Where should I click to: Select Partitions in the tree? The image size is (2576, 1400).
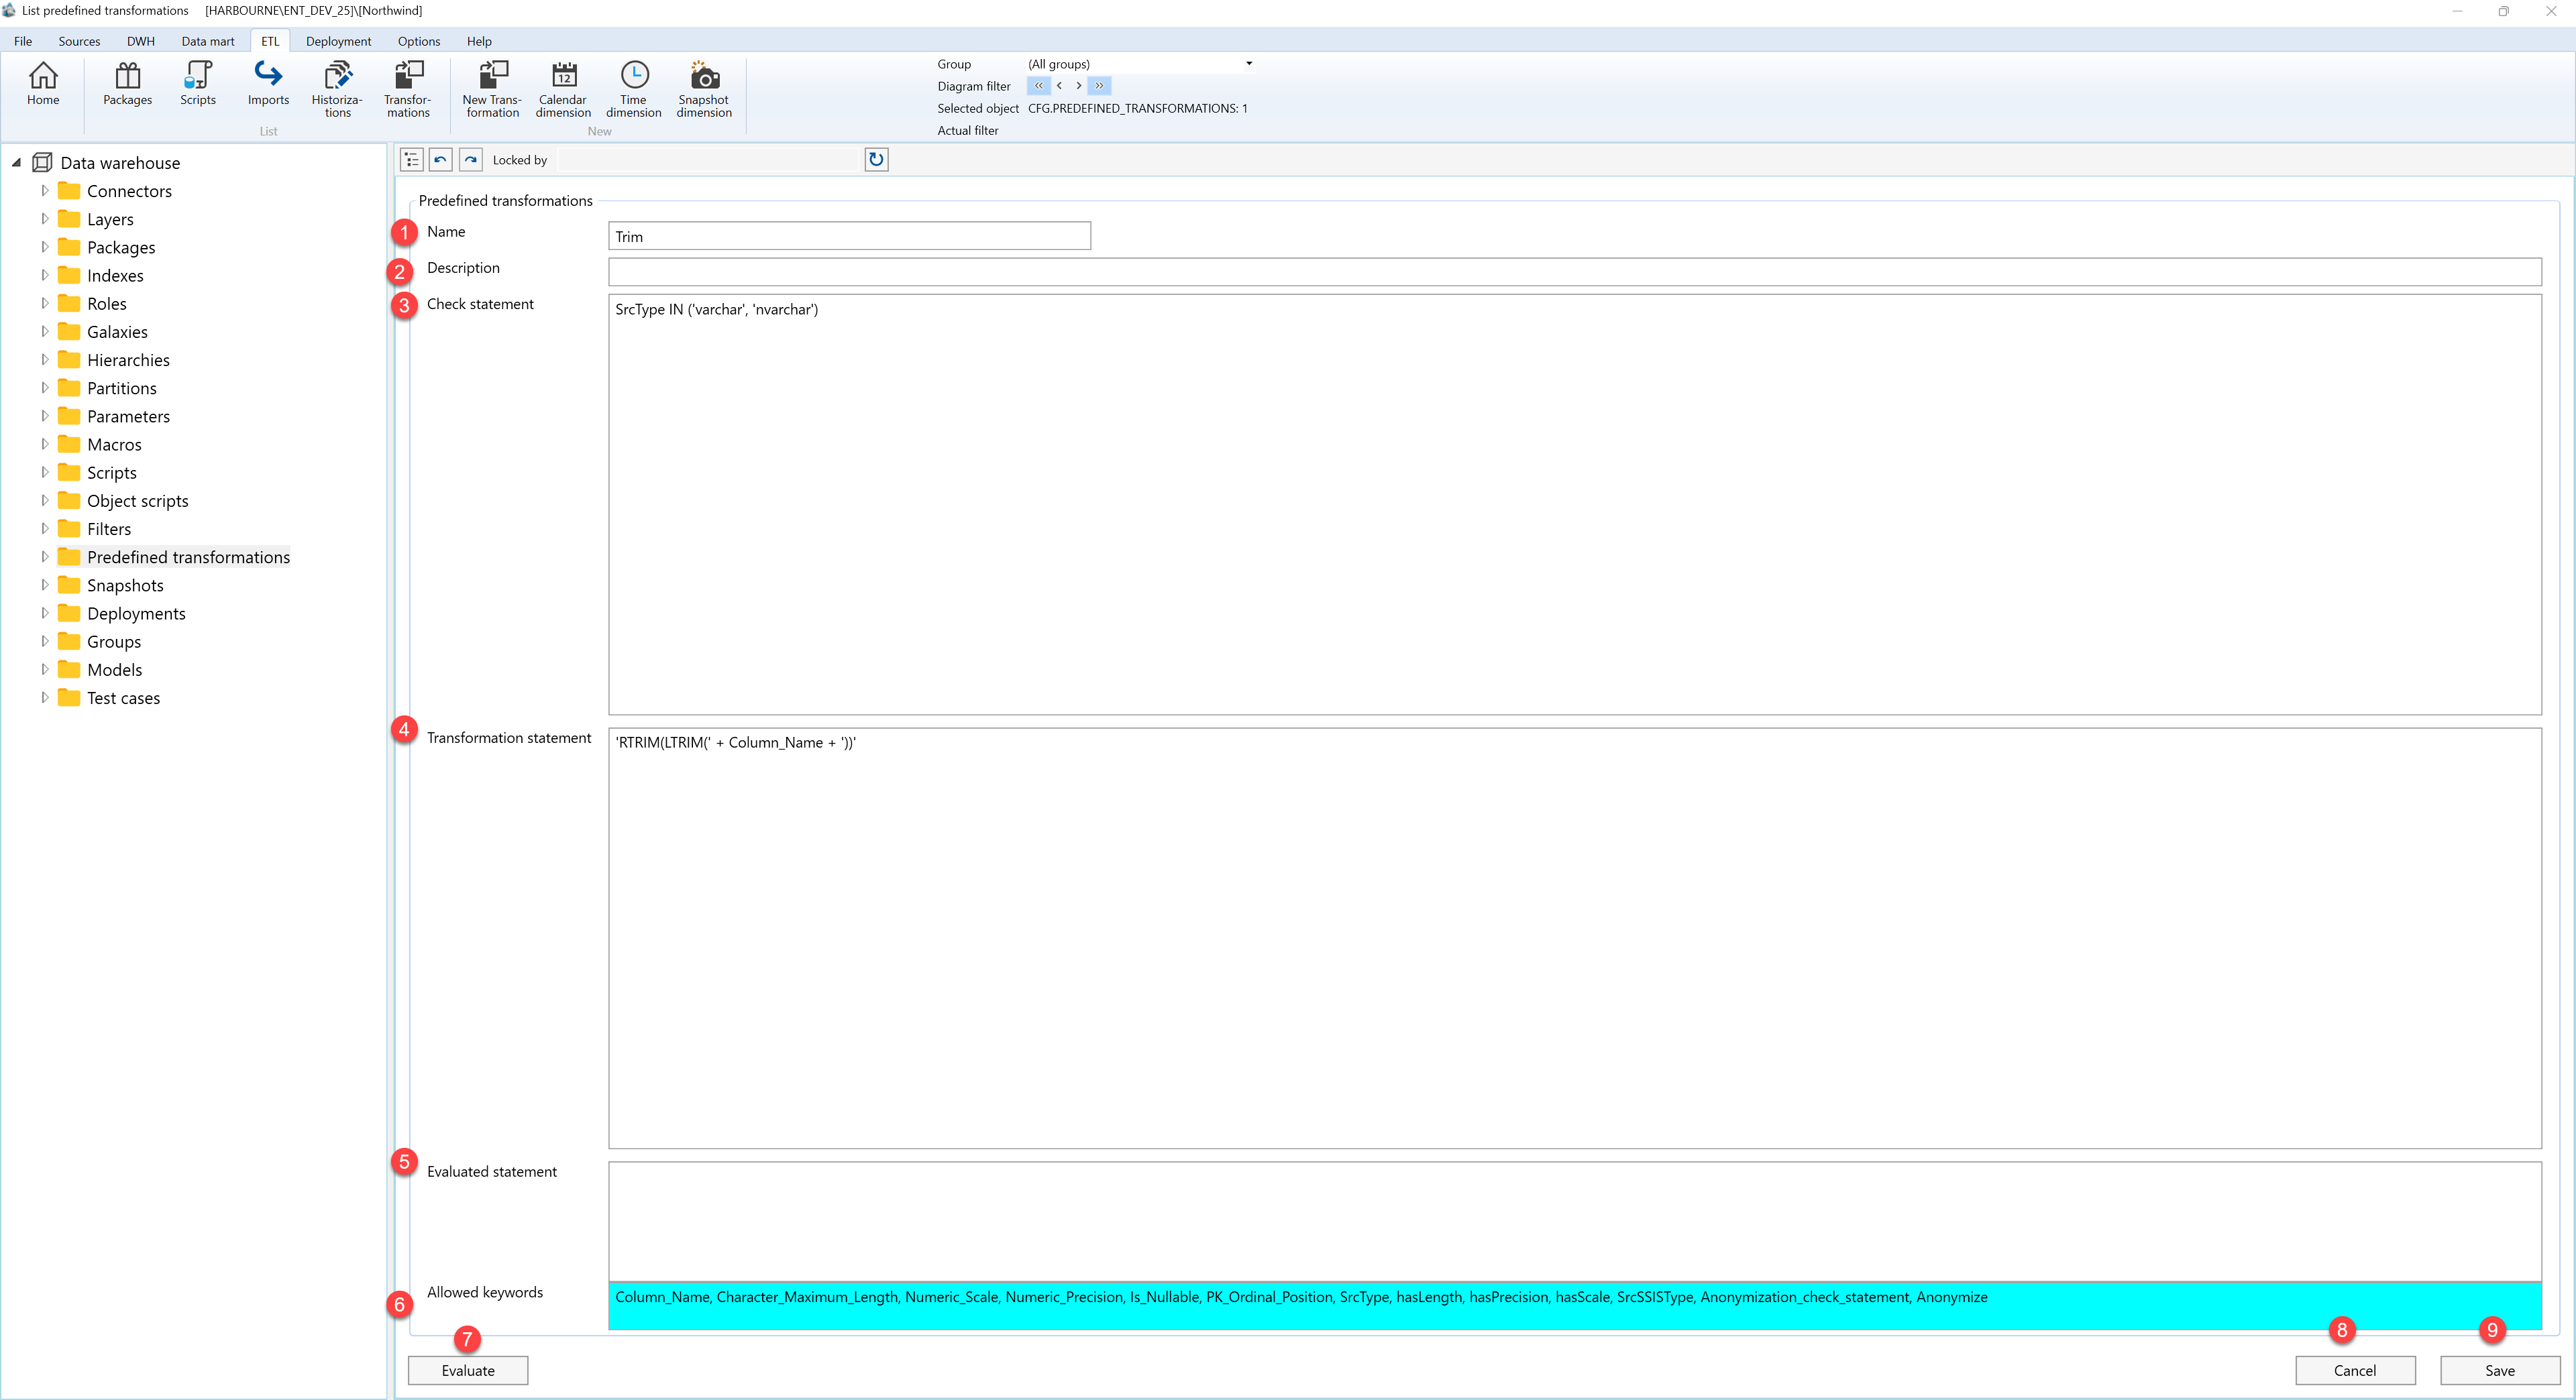122,388
